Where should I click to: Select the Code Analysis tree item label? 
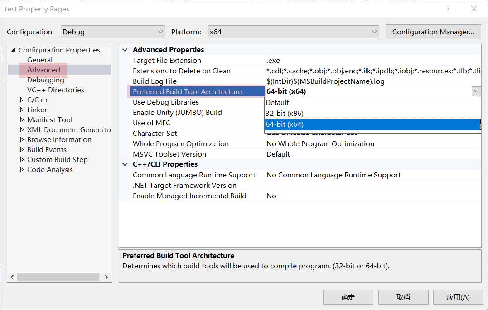(x=50, y=169)
